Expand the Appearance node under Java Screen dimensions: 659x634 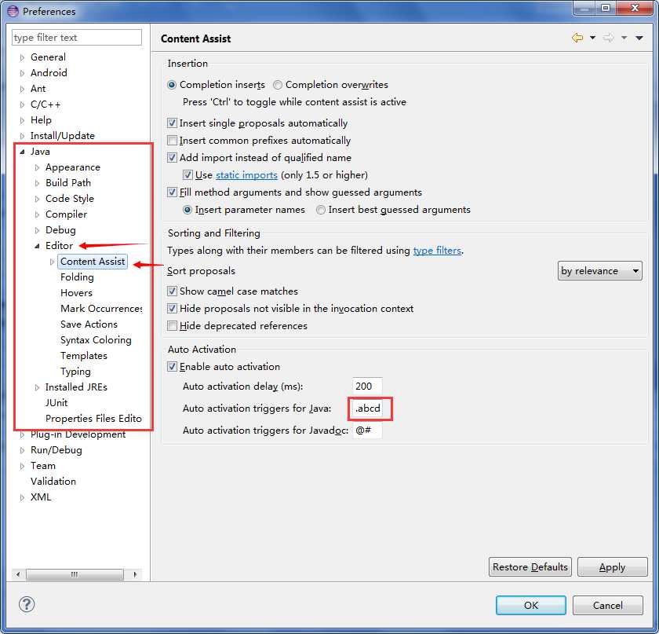point(37,167)
